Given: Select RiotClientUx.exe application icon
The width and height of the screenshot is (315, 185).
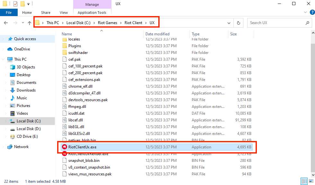Looking at the screenshot, I should coord(65,147).
